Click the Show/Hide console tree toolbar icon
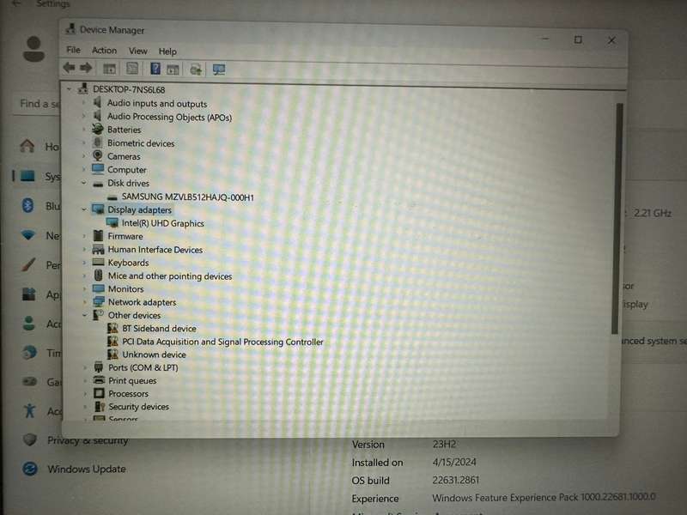The width and height of the screenshot is (687, 515). coord(109,69)
